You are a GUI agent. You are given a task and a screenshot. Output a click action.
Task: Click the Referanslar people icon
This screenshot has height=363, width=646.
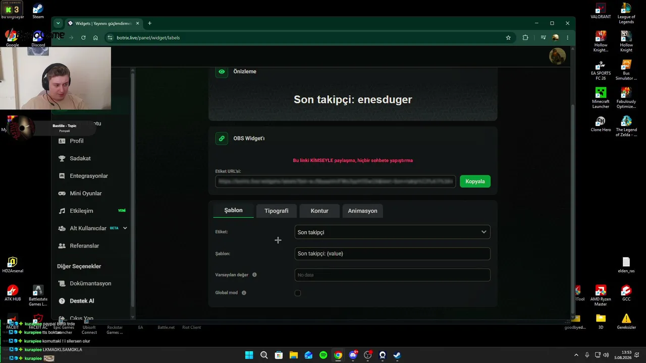pos(62,246)
